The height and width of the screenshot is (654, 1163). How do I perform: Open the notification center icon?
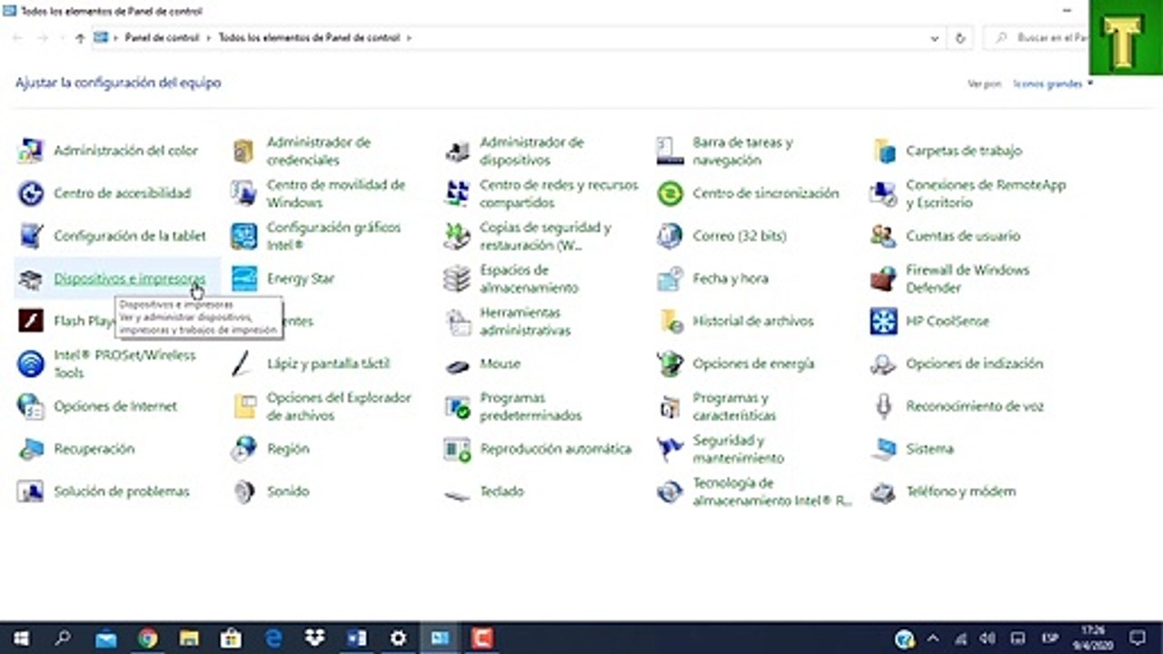click(1138, 639)
